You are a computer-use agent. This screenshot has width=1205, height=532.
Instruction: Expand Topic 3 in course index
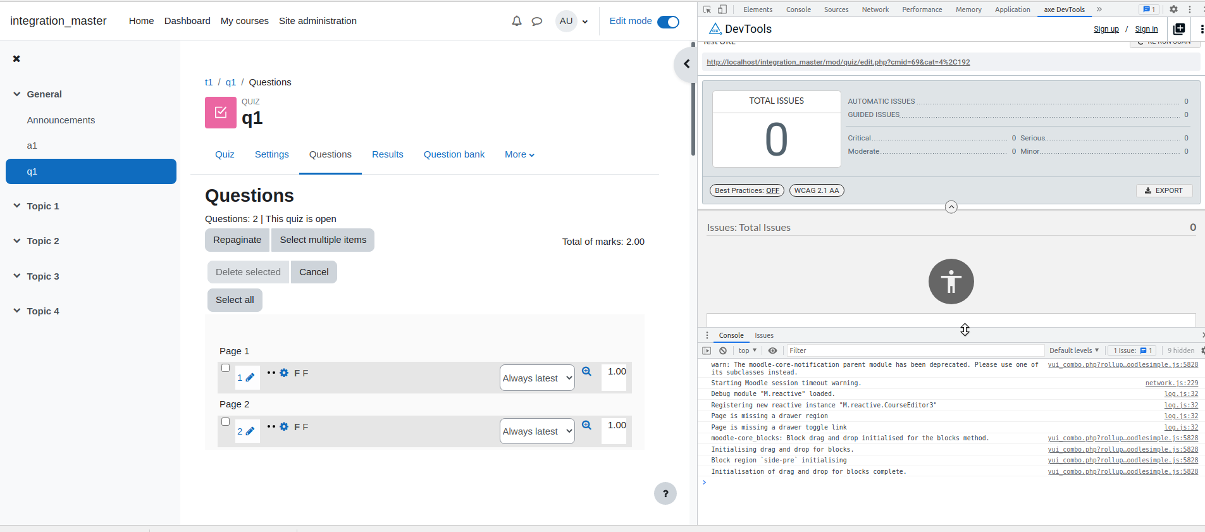pos(17,276)
